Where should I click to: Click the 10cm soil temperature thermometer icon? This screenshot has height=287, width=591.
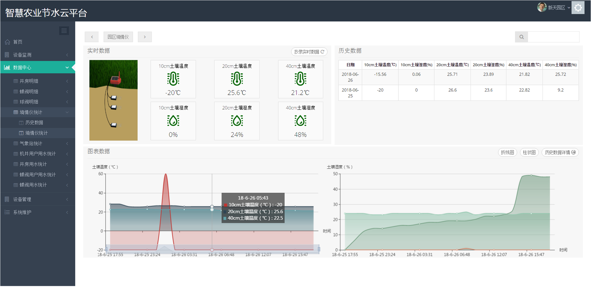173,79
